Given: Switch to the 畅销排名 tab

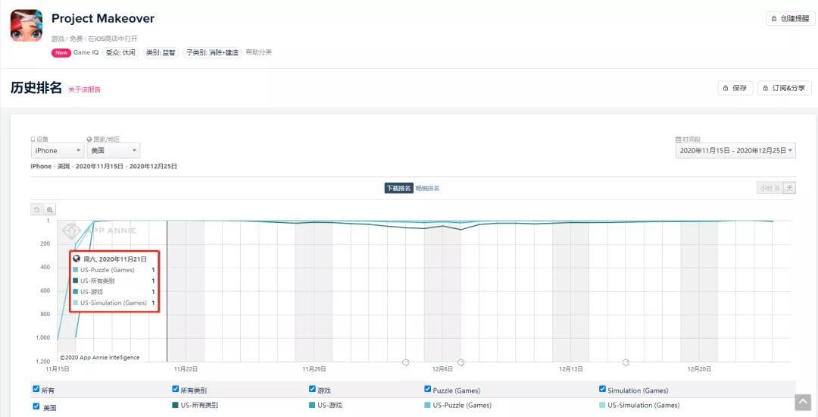Looking at the screenshot, I should tap(427, 188).
